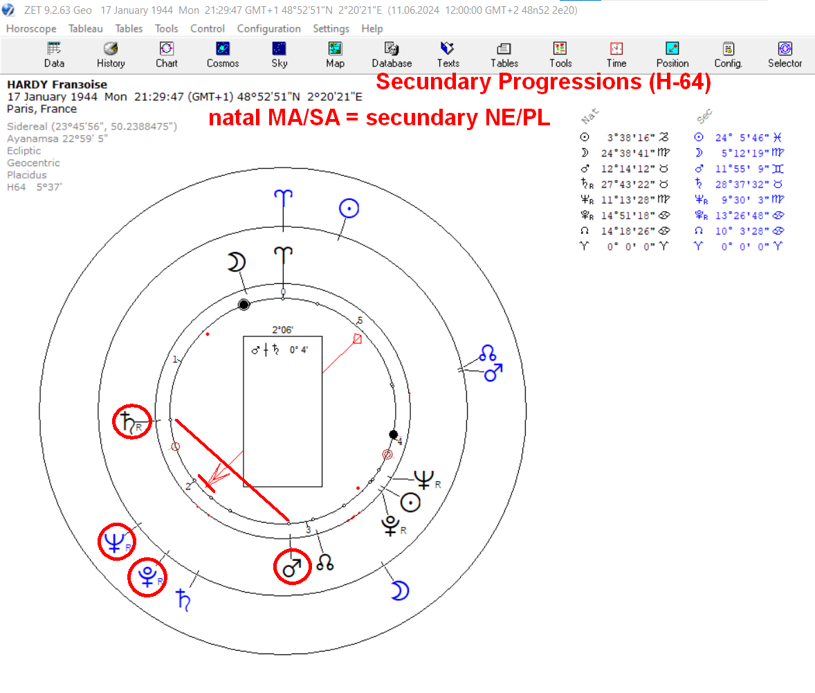
Task: Click the outer blue Aries point glyph
Action: pyautogui.click(x=283, y=199)
